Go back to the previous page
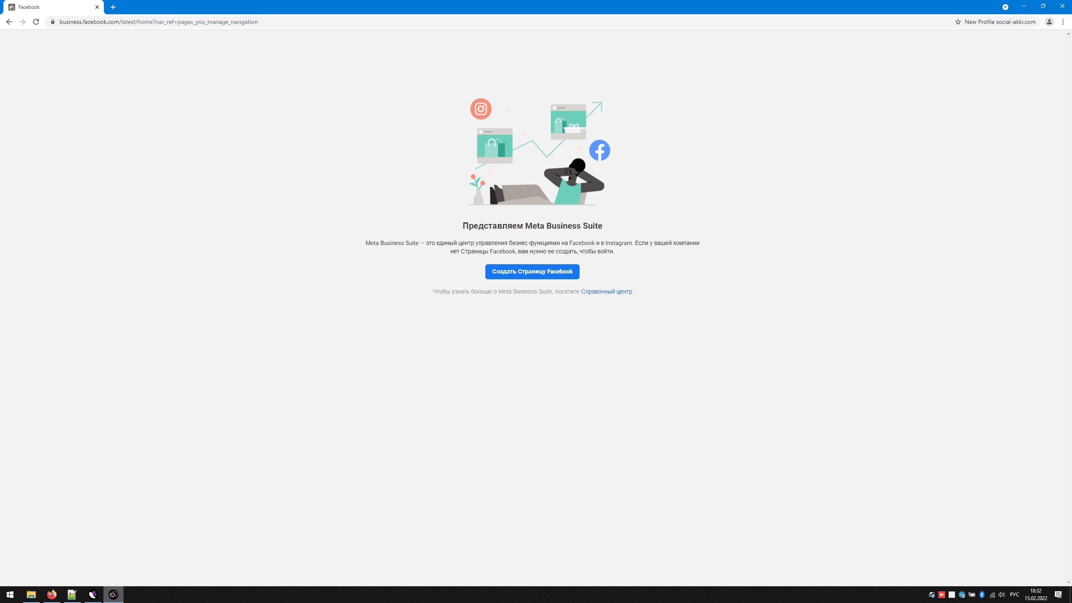This screenshot has height=603, width=1072. click(9, 22)
